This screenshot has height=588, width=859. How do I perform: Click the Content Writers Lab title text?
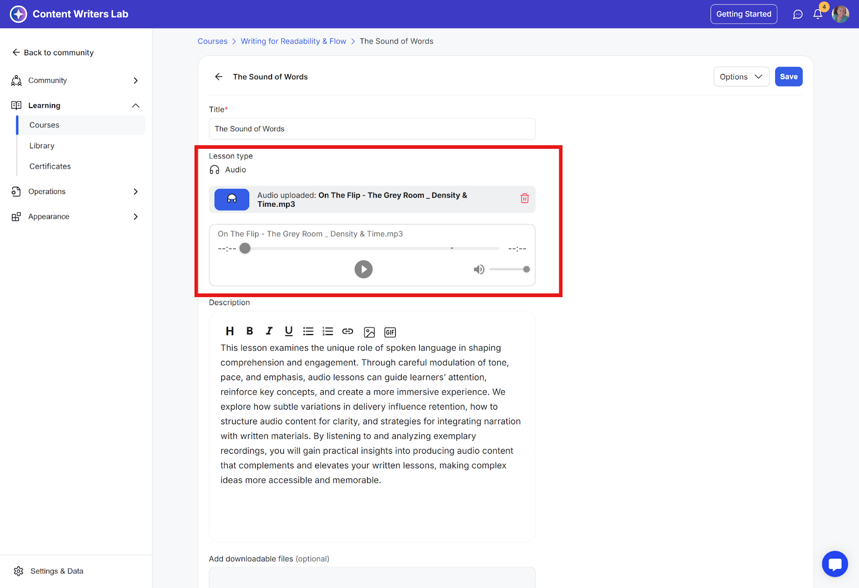[81, 14]
